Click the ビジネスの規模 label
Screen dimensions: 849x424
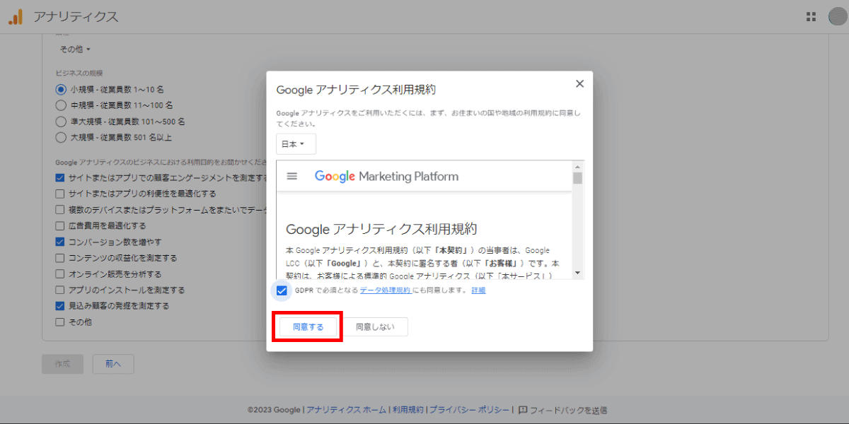coord(79,73)
